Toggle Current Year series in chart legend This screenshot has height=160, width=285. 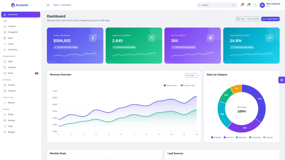[x=170, y=85]
